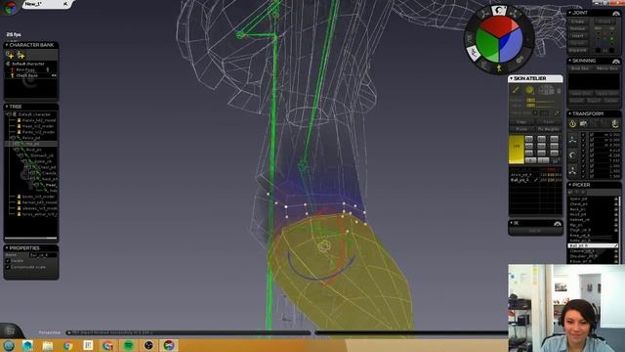The width and height of the screenshot is (625, 352).
Task: Click the yellow power icon in Transform panel
Action: [x=573, y=124]
